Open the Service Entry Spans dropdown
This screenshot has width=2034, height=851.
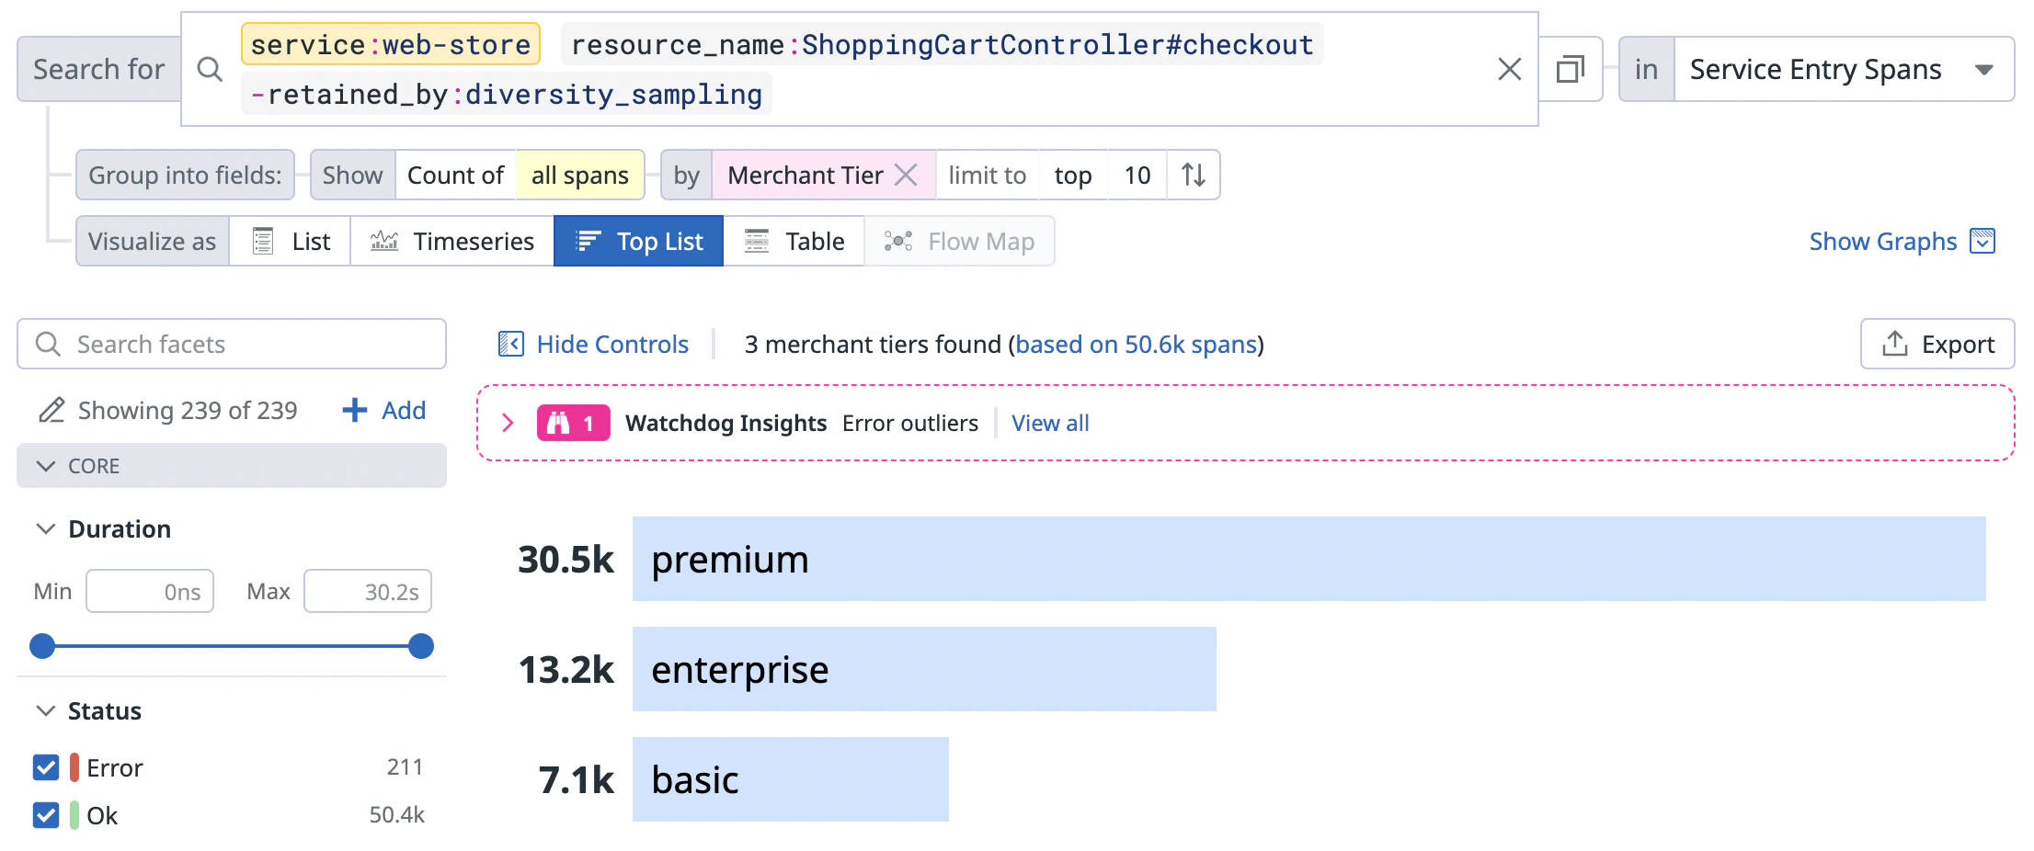pyautogui.click(x=1844, y=69)
